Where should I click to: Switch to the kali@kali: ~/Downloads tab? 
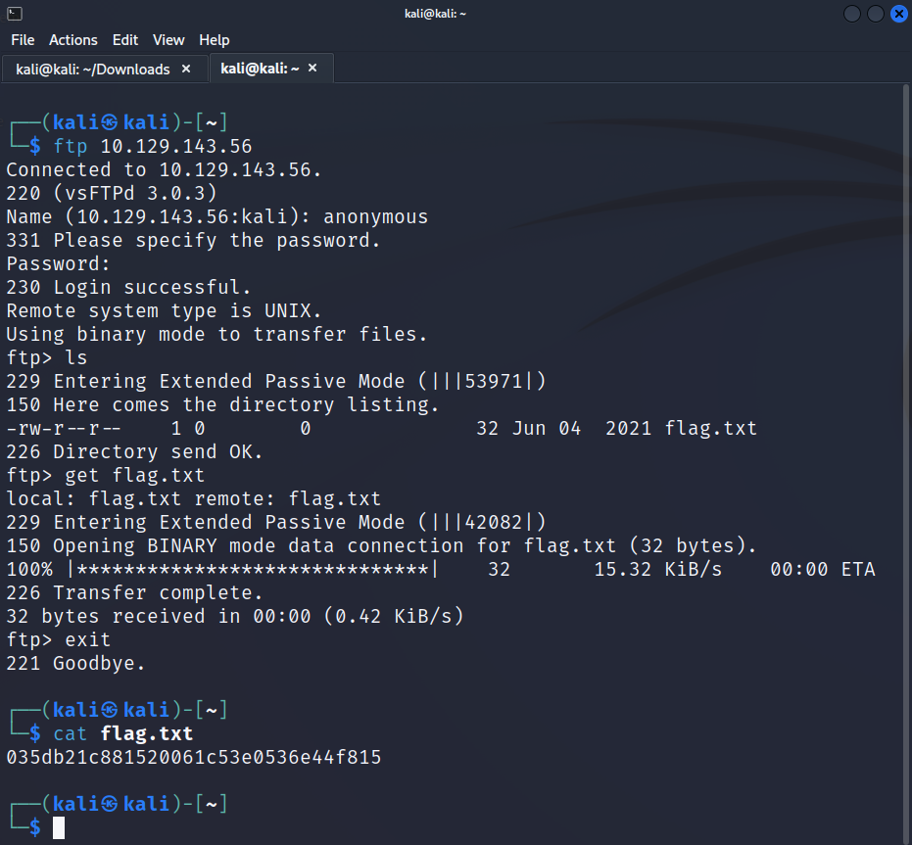(x=93, y=69)
